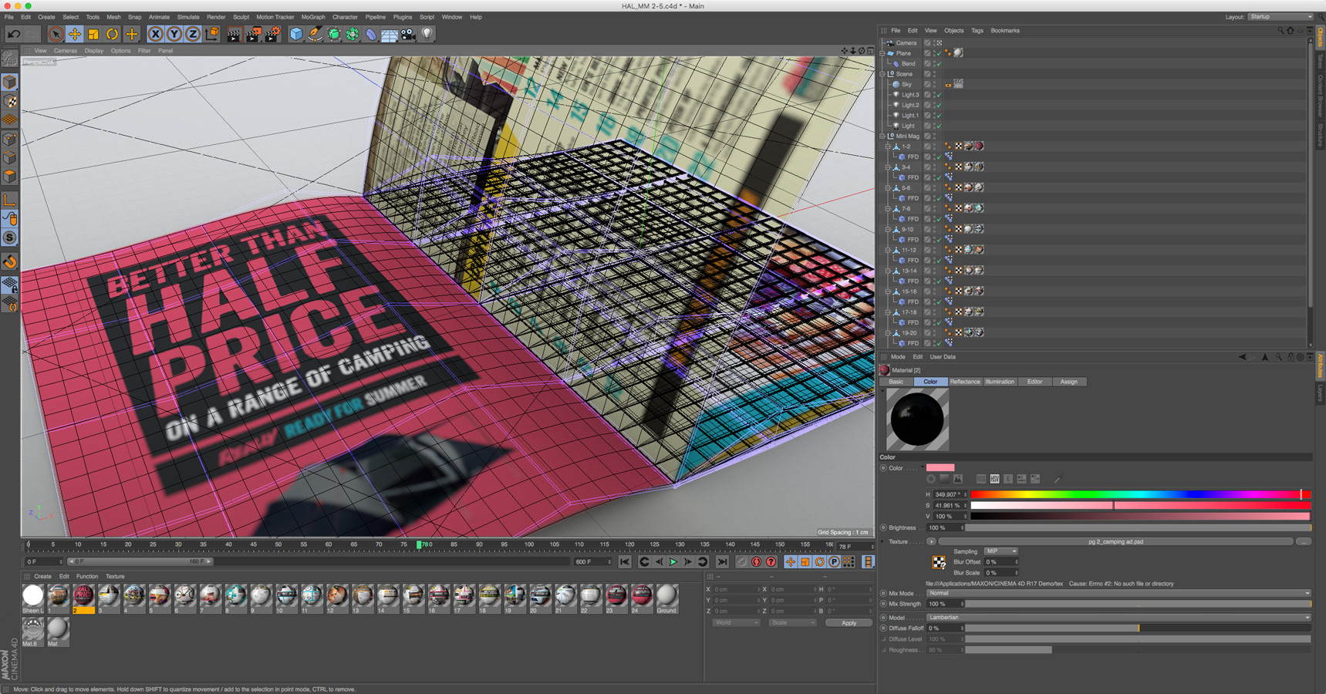Toggle the enable checkmark for Light.3
This screenshot has height=694, width=1326.
939,95
